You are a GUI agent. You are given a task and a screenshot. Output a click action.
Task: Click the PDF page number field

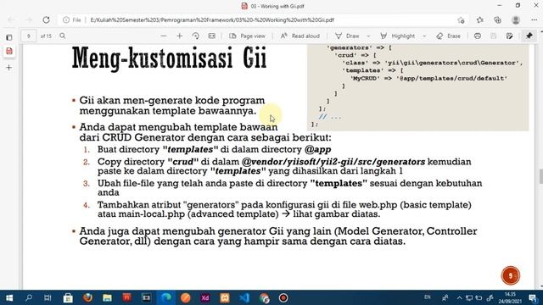coord(28,36)
